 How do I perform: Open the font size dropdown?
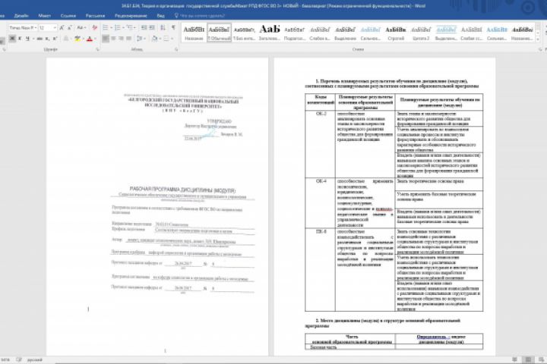(55, 27)
